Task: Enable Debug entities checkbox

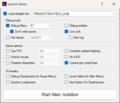Action: point(66,26)
